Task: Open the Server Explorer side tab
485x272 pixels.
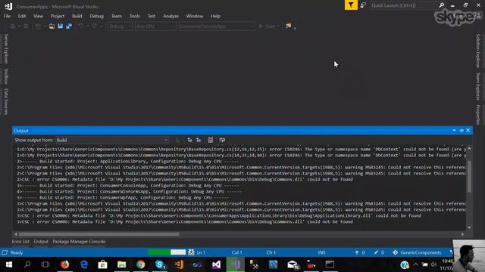Action: 6,48
